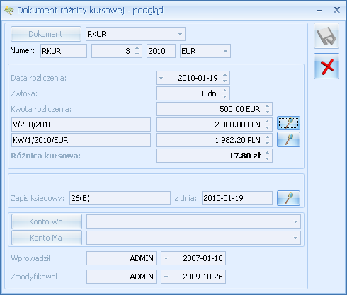The image size is (347, 295).
Task: Click the Dokument button
Action: pyautogui.click(x=46, y=34)
